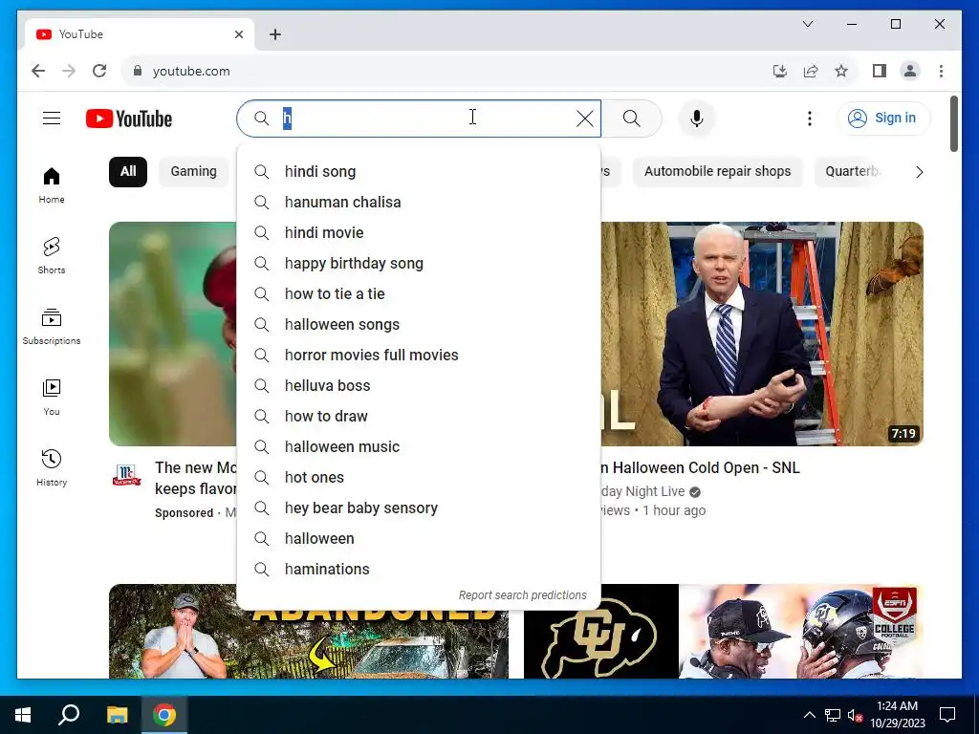This screenshot has height=734, width=979.
Task: Click the YouTube logo
Action: (x=129, y=119)
